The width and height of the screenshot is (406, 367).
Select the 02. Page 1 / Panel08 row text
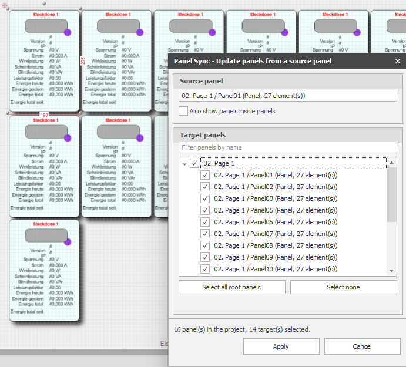pos(276,245)
